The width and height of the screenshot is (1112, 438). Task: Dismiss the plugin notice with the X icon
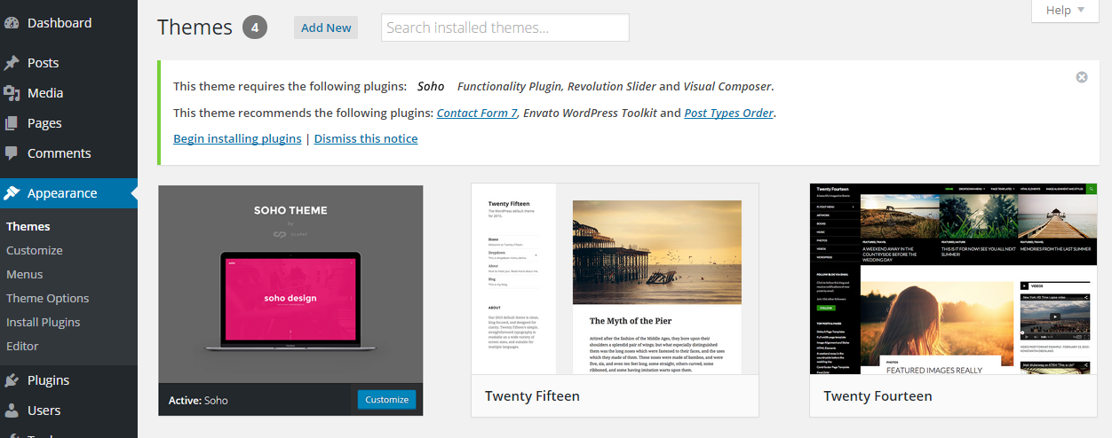1082,77
